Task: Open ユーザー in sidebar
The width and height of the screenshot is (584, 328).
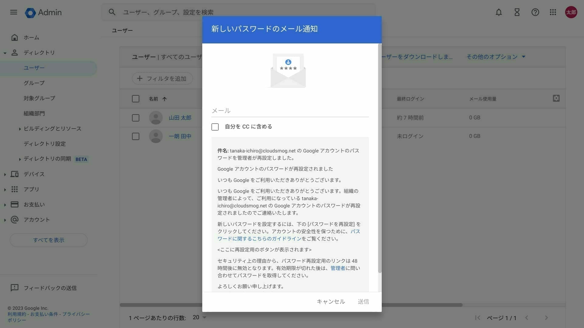Action: click(49, 68)
